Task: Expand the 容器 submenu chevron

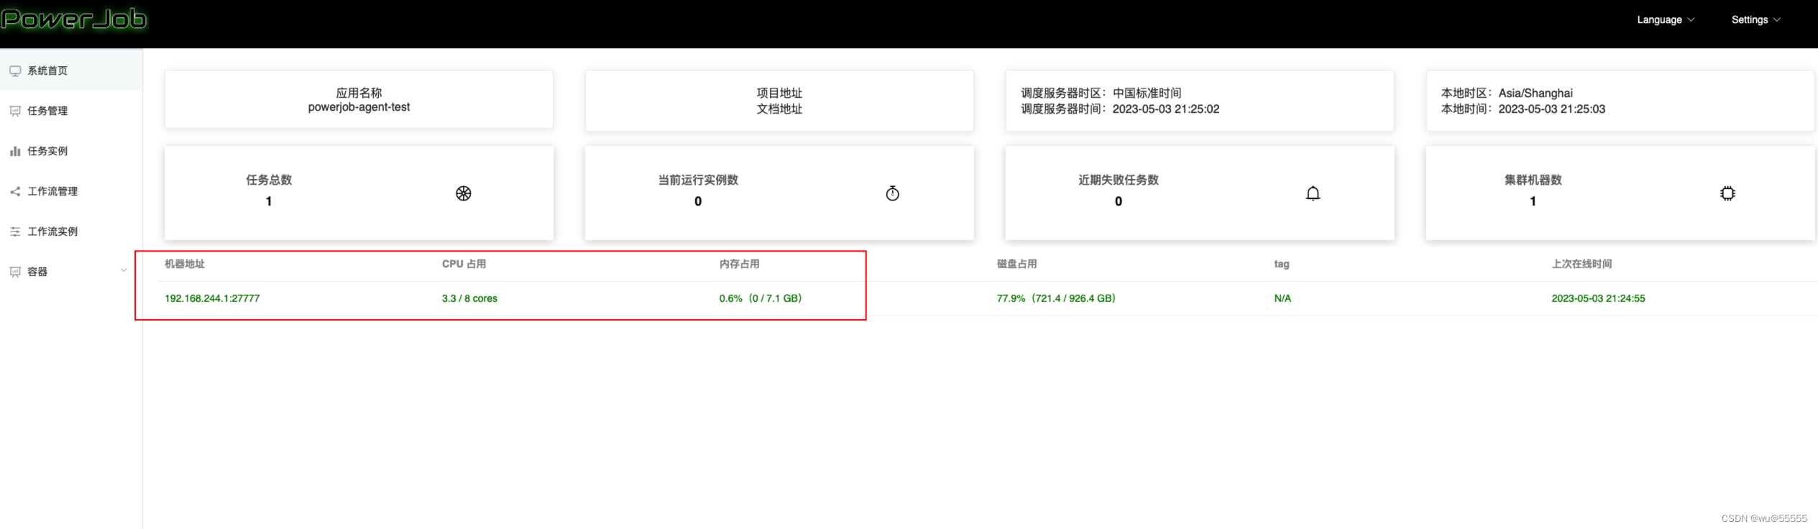Action: (124, 271)
